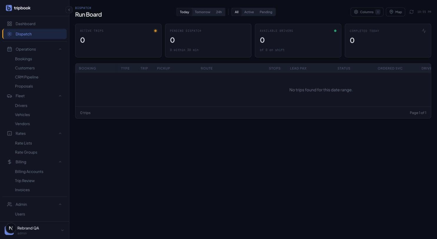Viewport: 437px width, 239px height.
Task: Click the Fleet car icon
Action: (9, 96)
